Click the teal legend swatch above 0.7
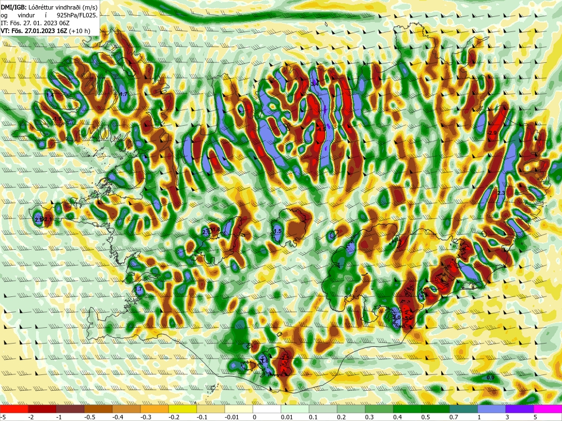 (x=464, y=409)
